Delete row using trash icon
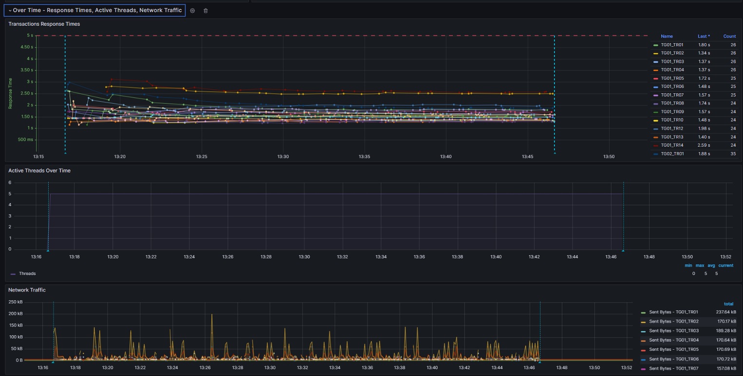Viewport: 743px width, 376px height. pyautogui.click(x=205, y=11)
